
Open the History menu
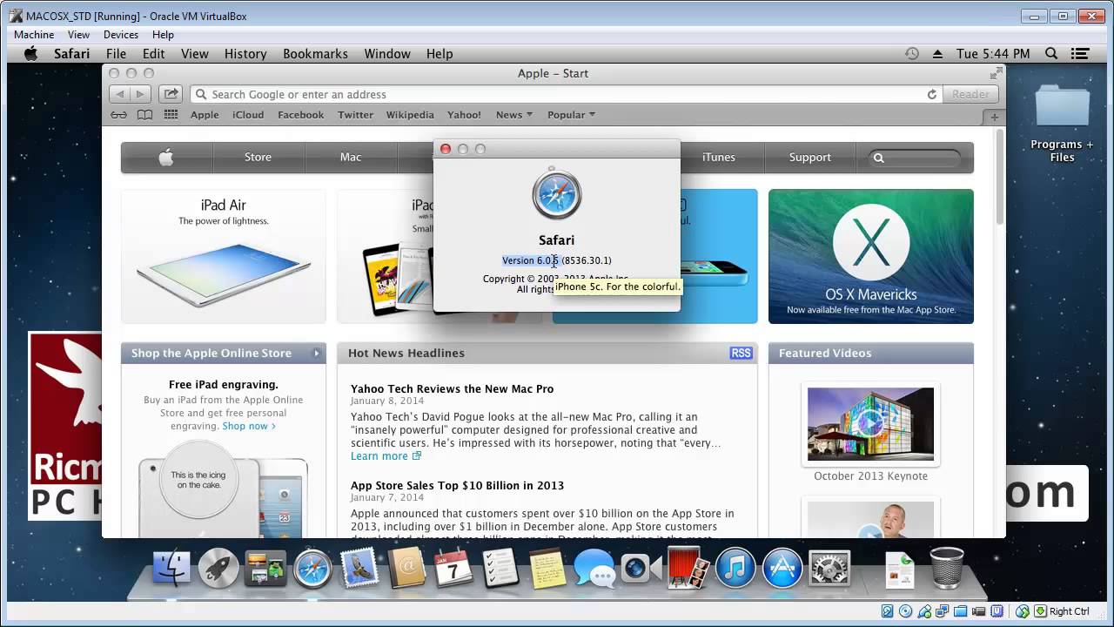coord(245,54)
